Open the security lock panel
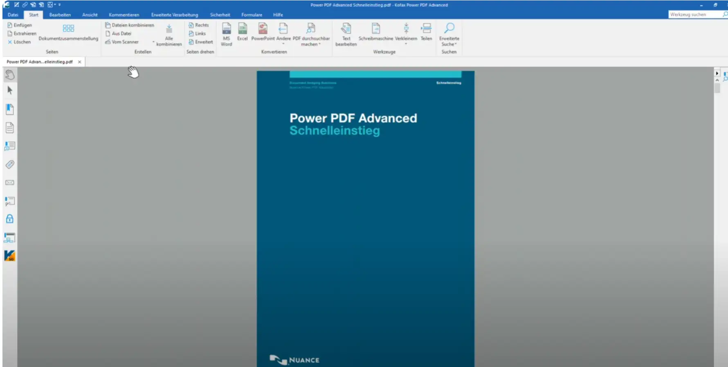Image resolution: width=728 pixels, height=367 pixels. [x=10, y=219]
